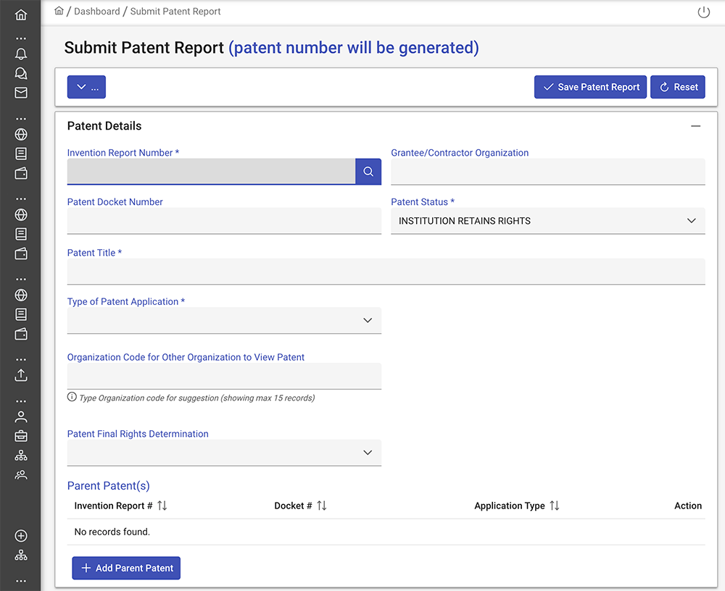Open notifications via the bell icon
Screen dimensions: 725x591
point(21,54)
